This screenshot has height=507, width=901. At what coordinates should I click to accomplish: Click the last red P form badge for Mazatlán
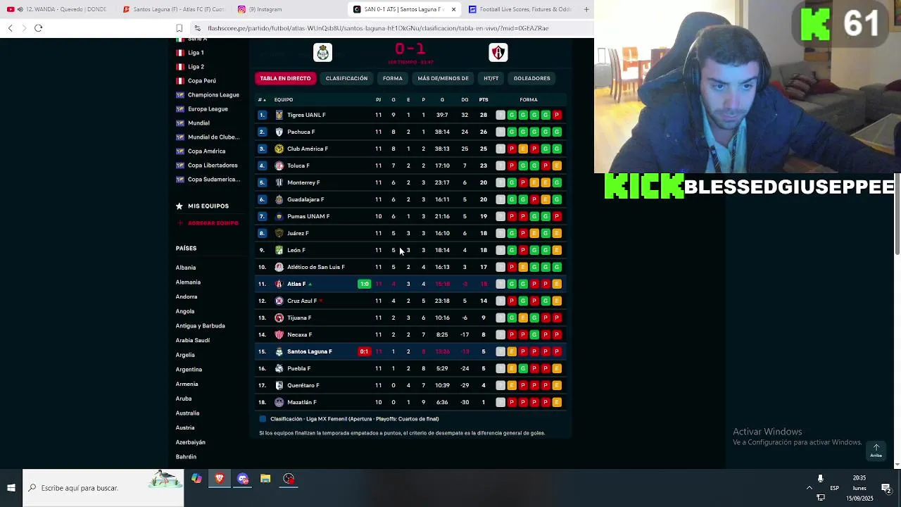tap(545, 402)
